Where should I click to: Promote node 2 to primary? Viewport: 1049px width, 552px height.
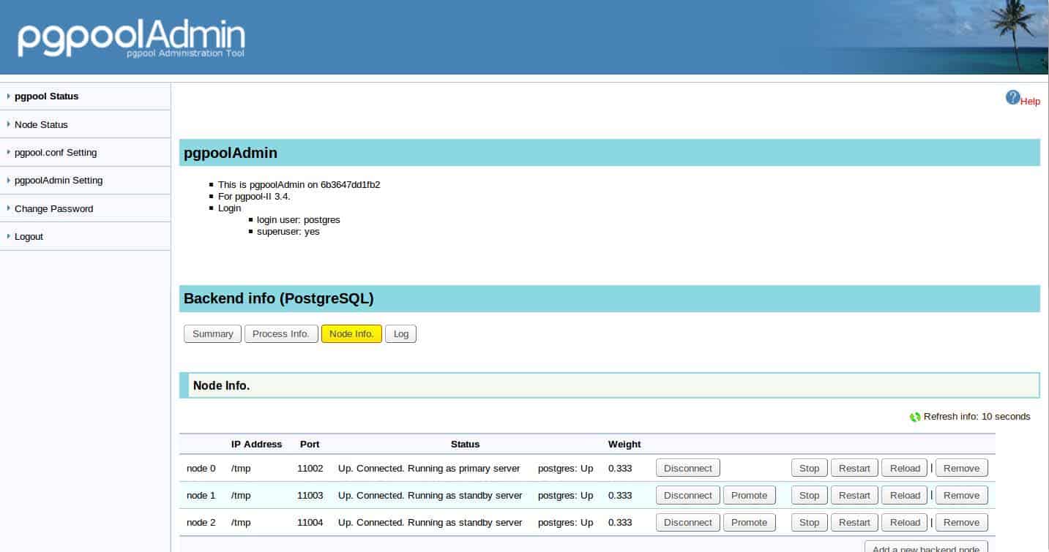[749, 522]
